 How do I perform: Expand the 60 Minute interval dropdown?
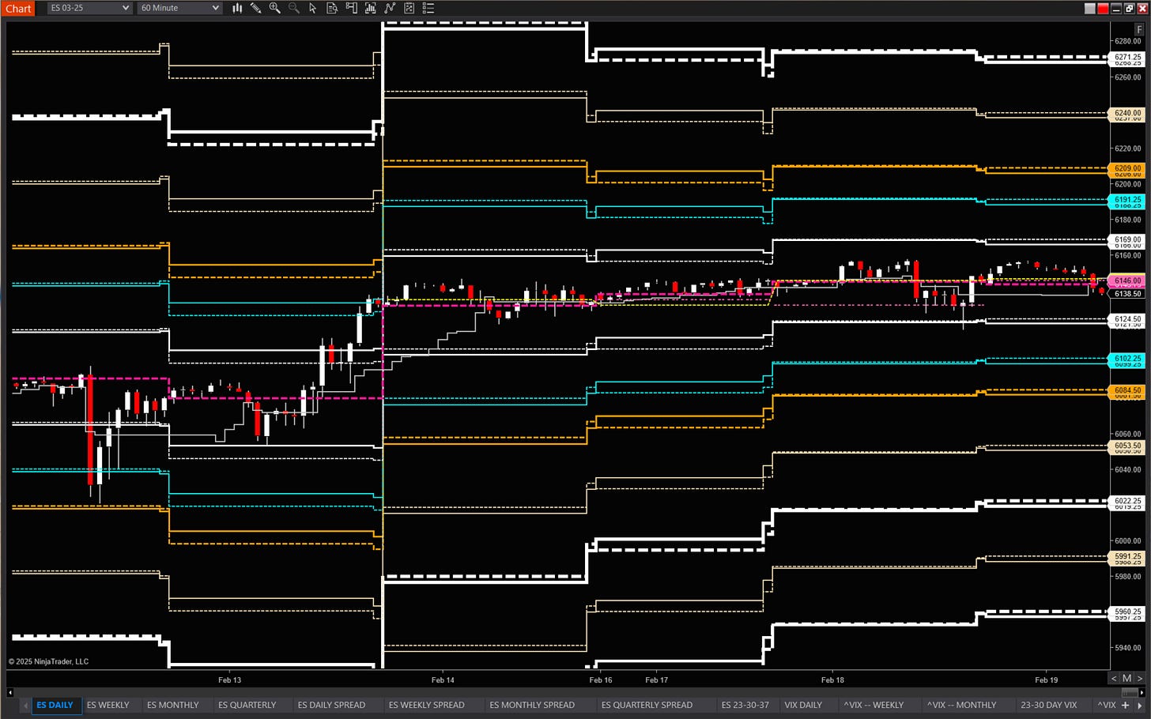click(x=179, y=8)
